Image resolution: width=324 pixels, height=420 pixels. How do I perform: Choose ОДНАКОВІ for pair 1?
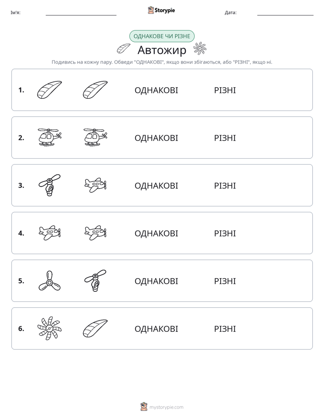(156, 90)
